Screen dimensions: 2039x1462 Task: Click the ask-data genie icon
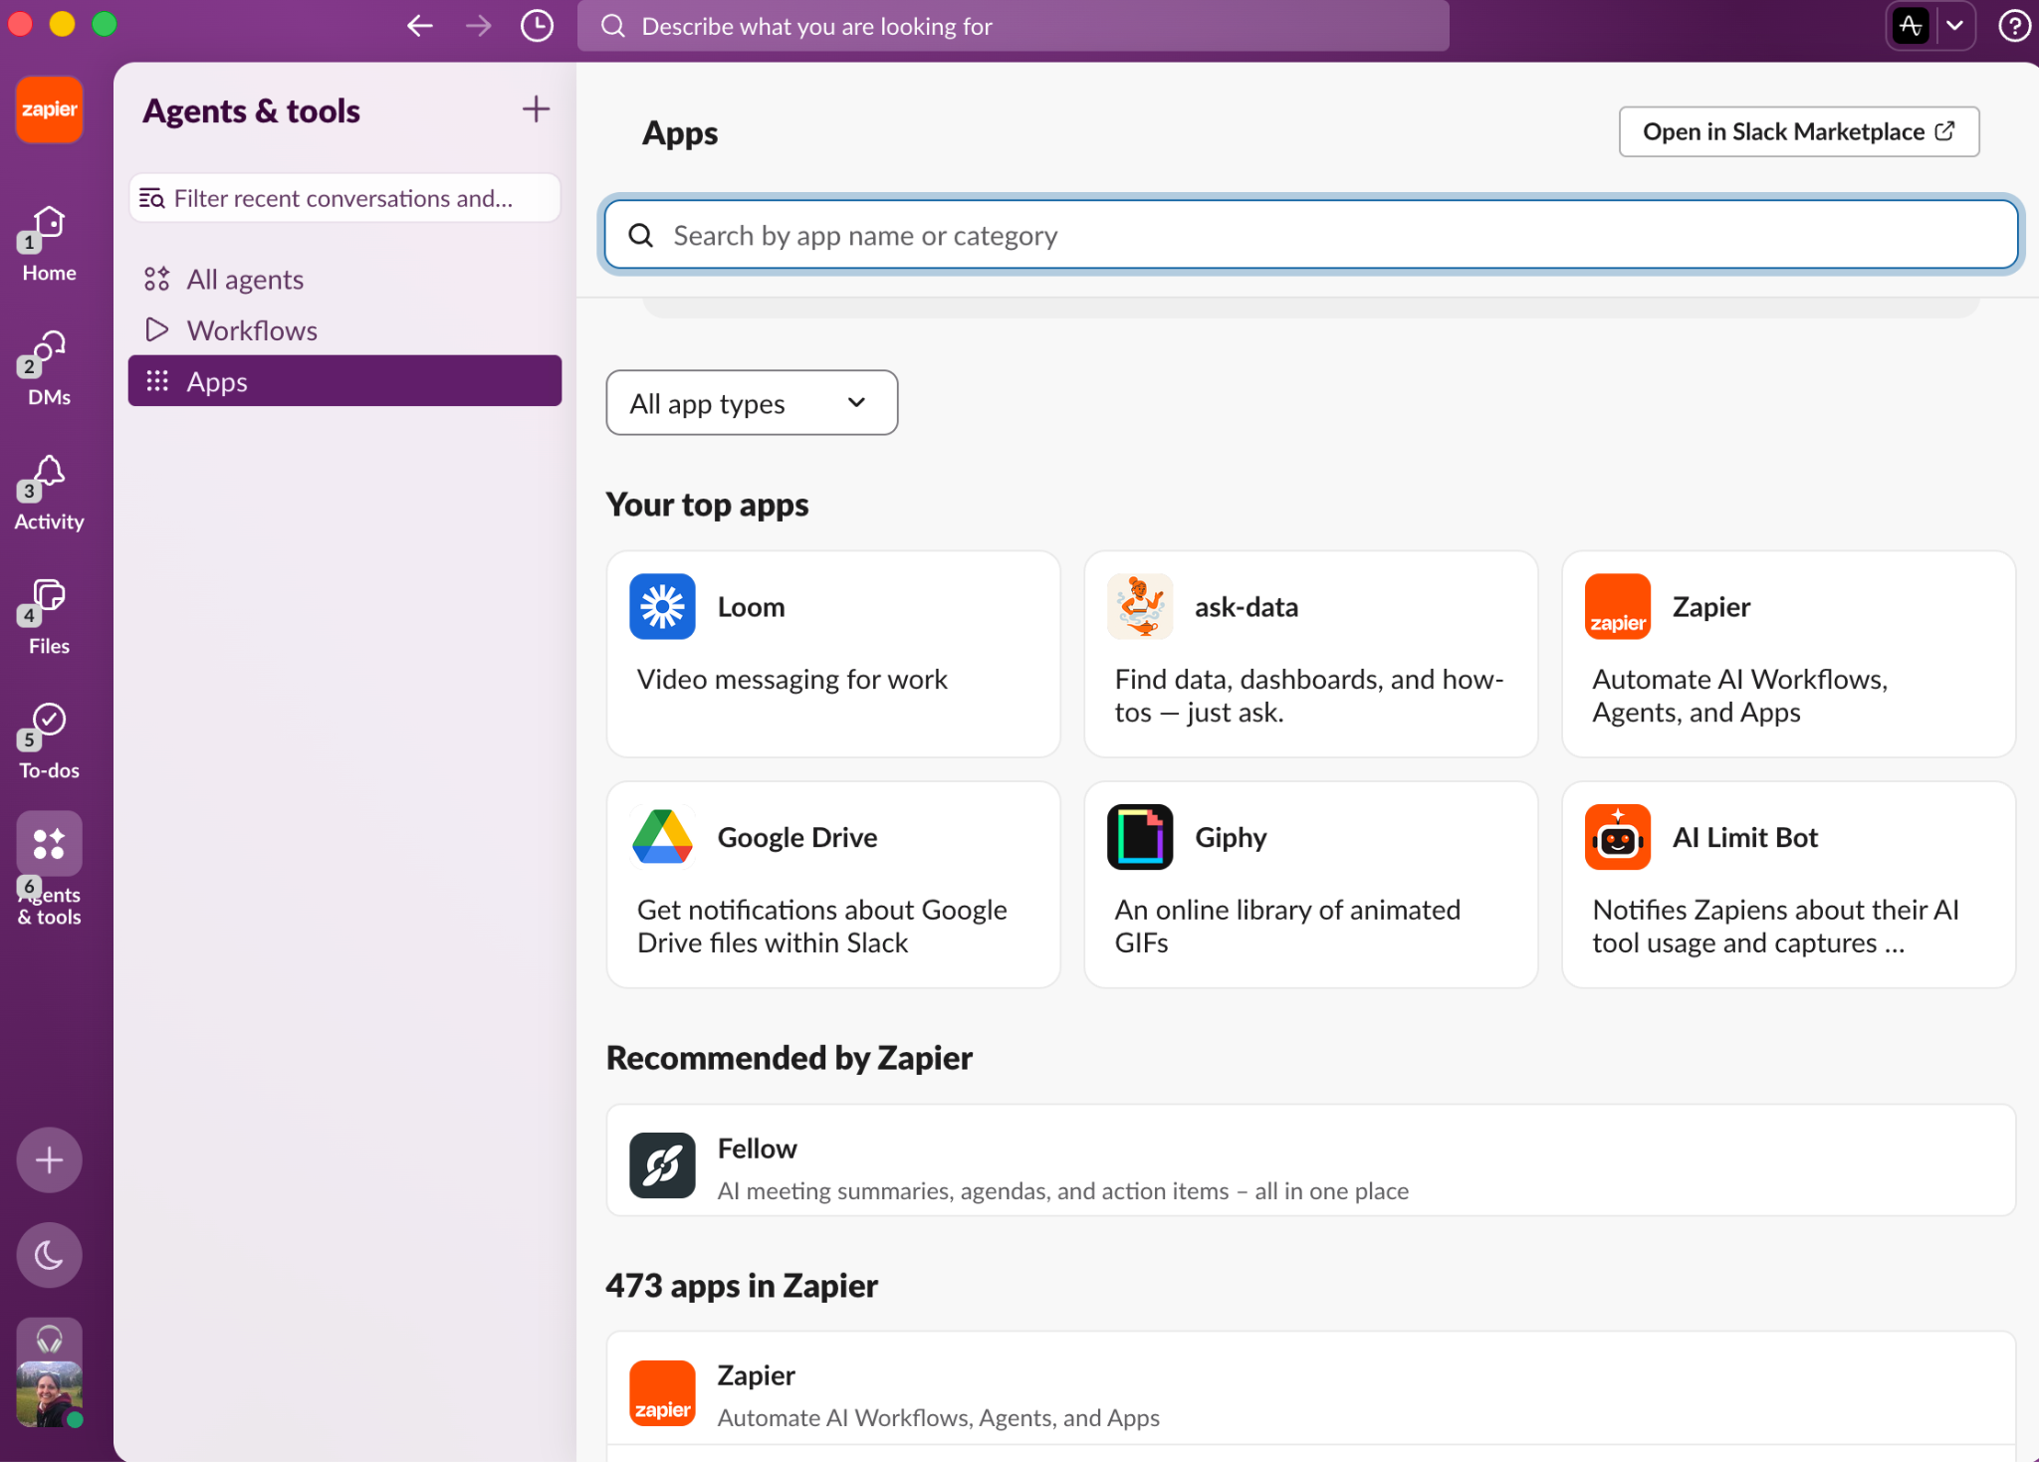tap(1140, 606)
